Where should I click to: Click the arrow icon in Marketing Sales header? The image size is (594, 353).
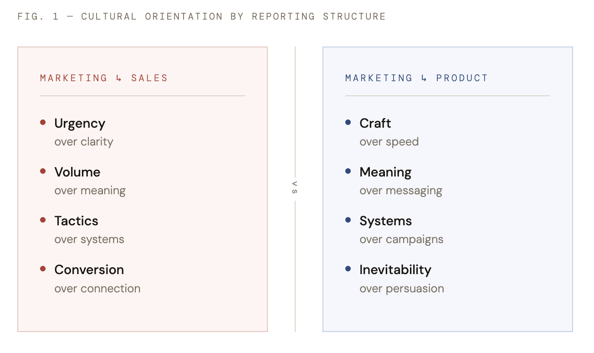pos(119,78)
